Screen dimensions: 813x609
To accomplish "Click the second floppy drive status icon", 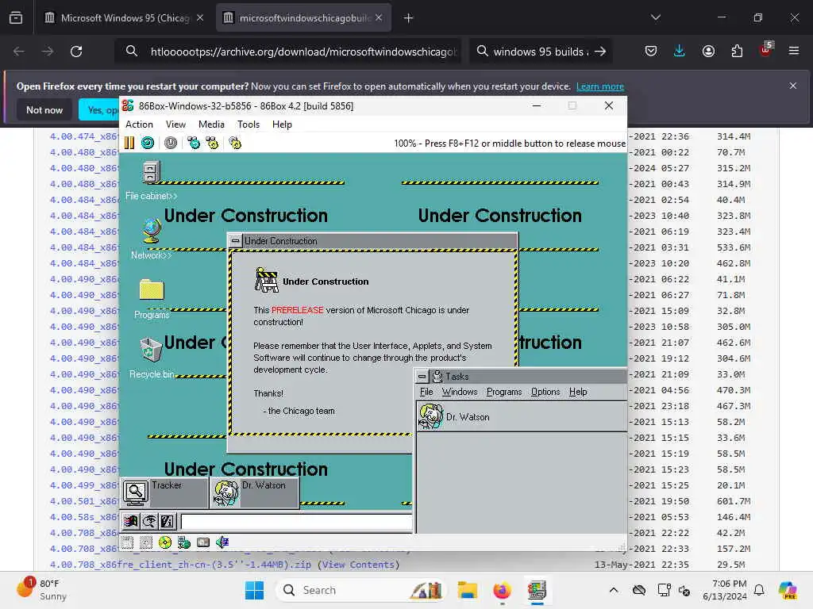I will [146, 542].
